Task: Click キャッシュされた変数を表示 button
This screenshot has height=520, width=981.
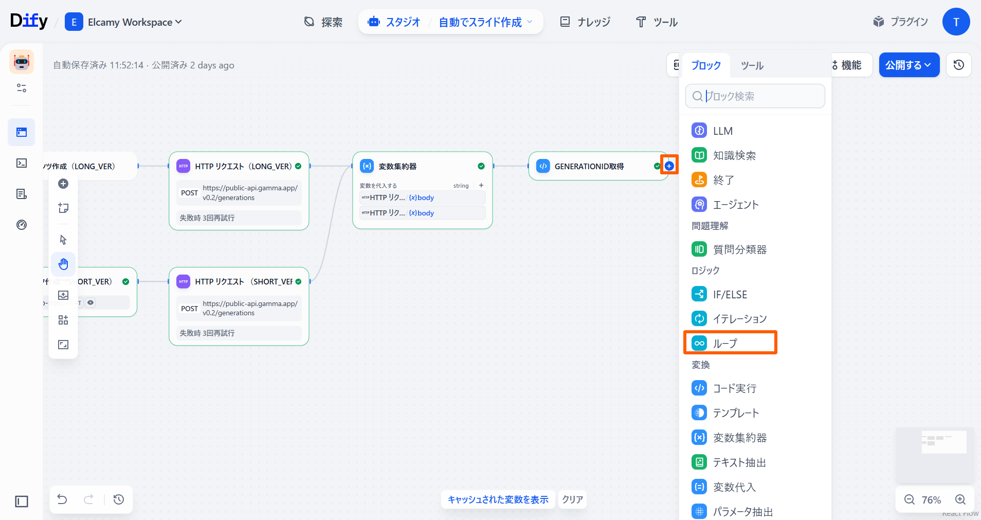Action: coord(498,499)
